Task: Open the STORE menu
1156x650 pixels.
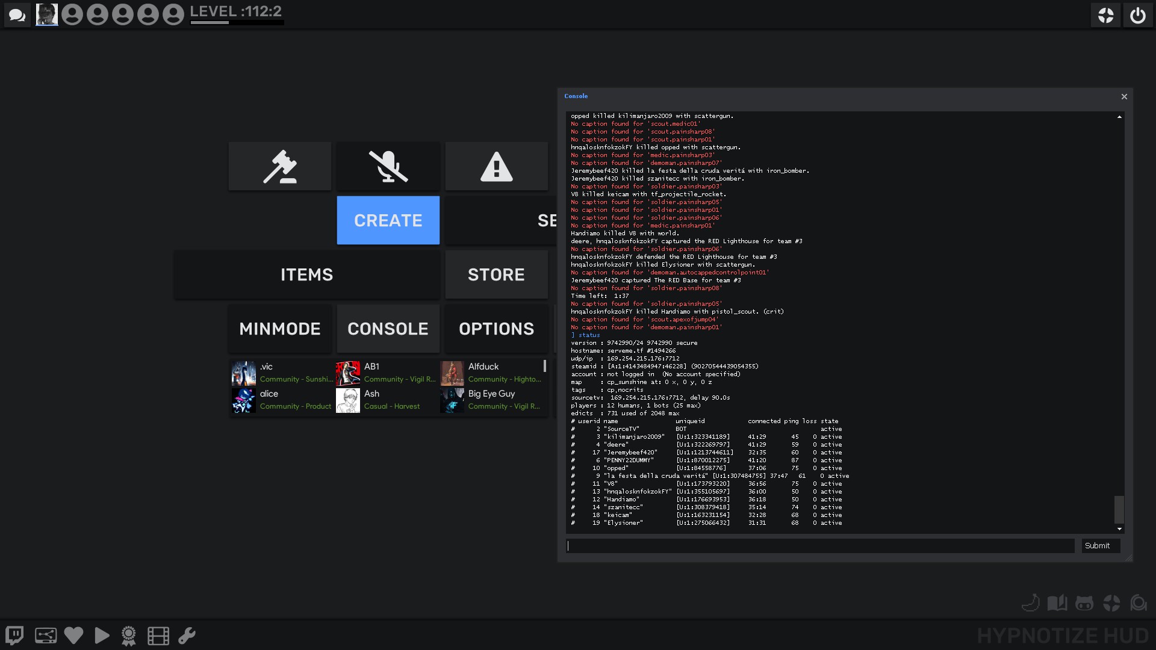Action: 497,275
